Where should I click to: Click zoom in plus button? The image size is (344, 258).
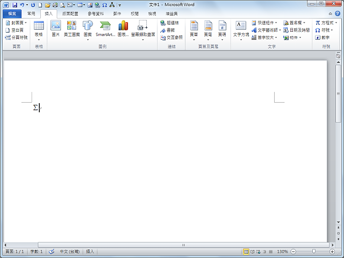(x=332, y=252)
